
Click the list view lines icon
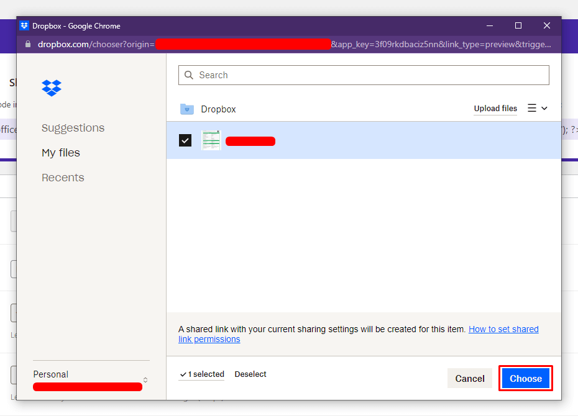pyautogui.click(x=532, y=108)
